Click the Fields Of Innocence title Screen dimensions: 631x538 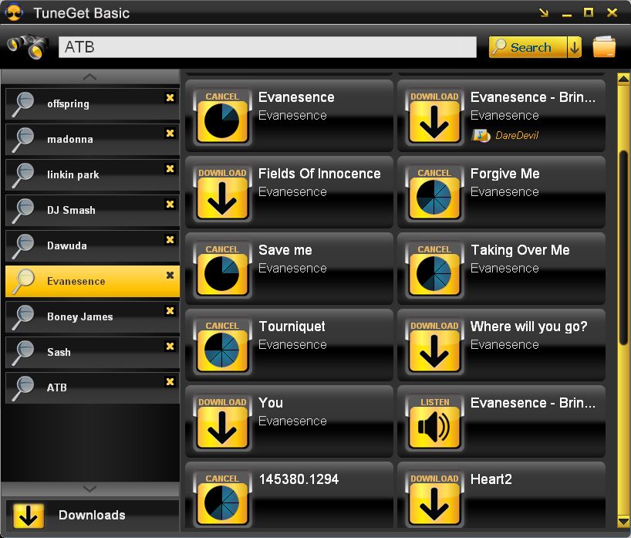click(x=319, y=174)
